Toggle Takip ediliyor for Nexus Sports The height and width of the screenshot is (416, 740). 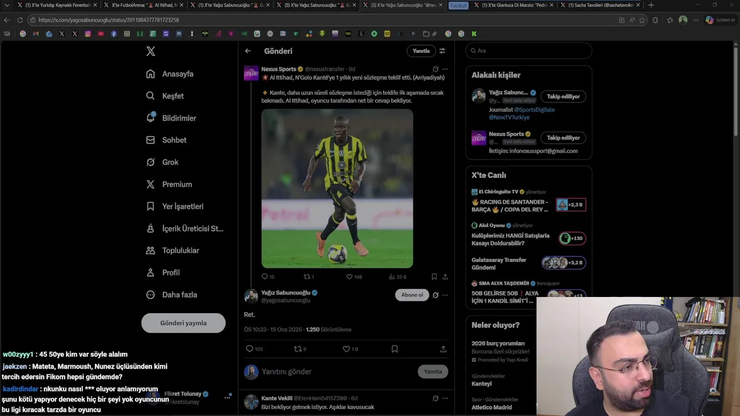coord(563,138)
